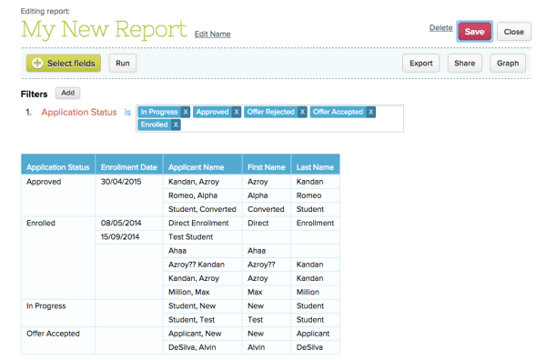Viewport: 546px width, 360px height.
Task: Click applicant 'Applicant, New'
Action: [195, 334]
